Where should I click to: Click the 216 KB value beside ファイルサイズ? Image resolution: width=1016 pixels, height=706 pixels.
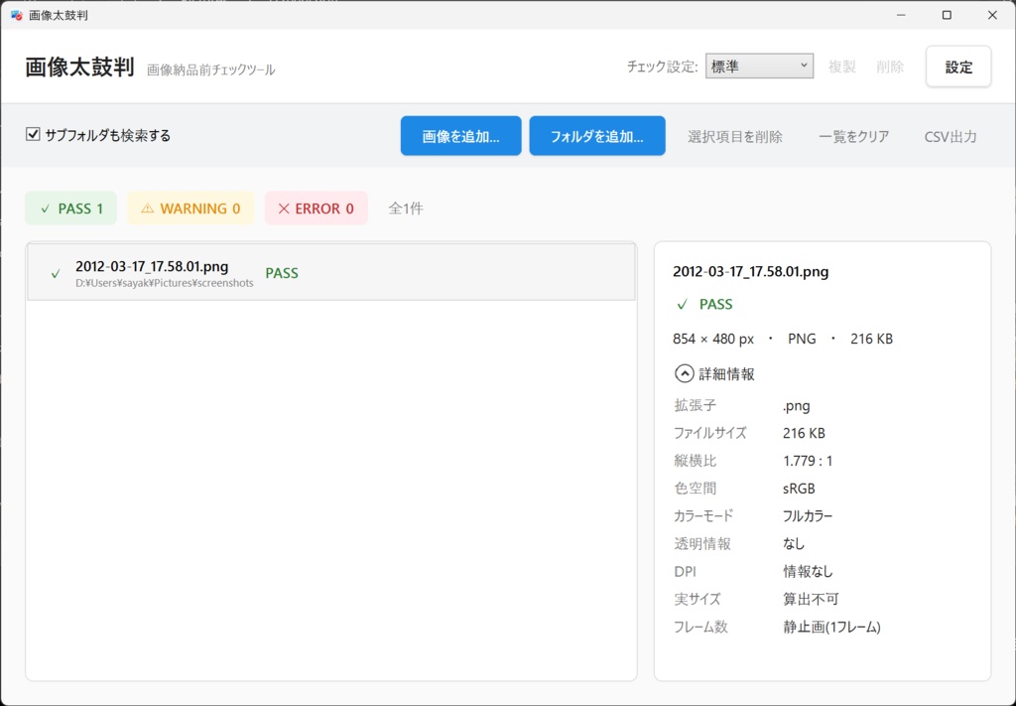click(804, 433)
